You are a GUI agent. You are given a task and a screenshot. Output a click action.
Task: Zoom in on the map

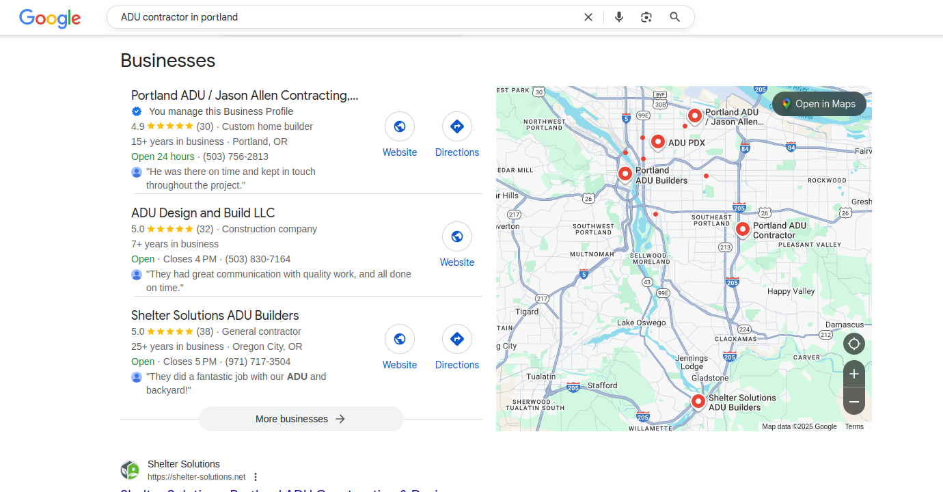point(853,374)
